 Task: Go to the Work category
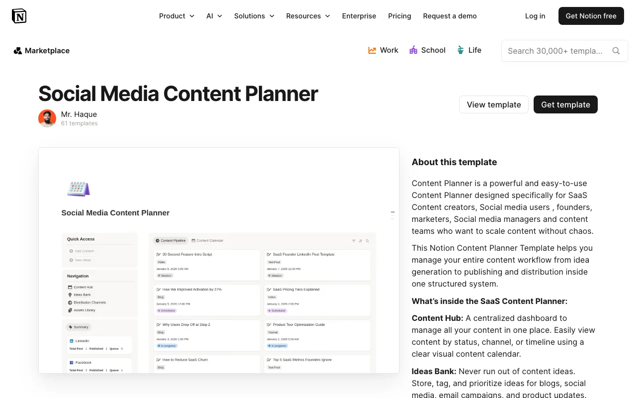(383, 50)
